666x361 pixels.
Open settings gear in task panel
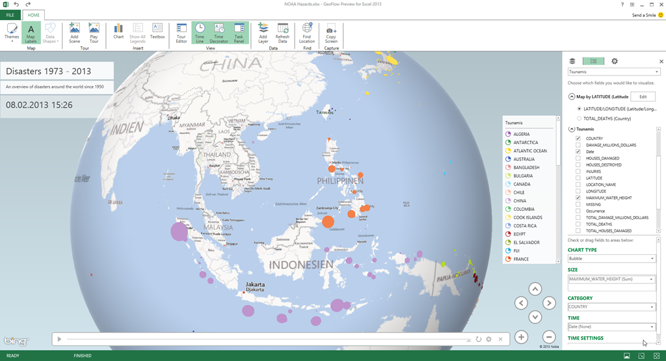pyautogui.click(x=615, y=61)
